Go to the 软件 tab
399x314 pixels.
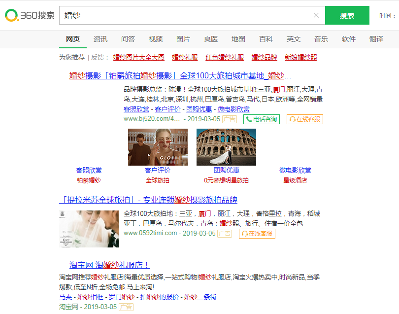[349, 39]
